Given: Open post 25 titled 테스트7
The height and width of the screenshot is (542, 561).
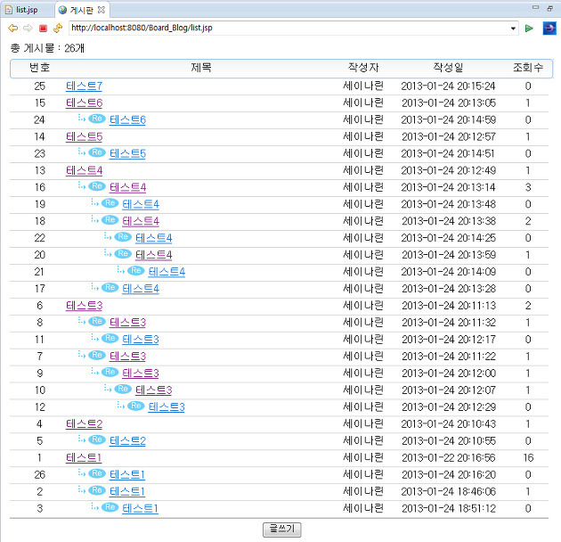Looking at the screenshot, I should [x=84, y=86].
